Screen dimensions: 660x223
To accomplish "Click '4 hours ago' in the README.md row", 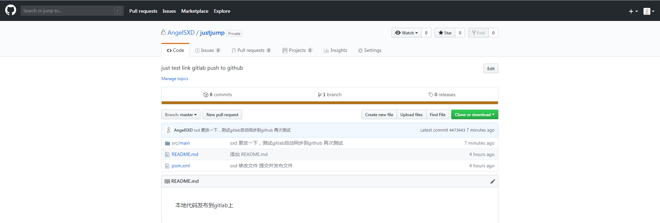I will tap(482, 154).
